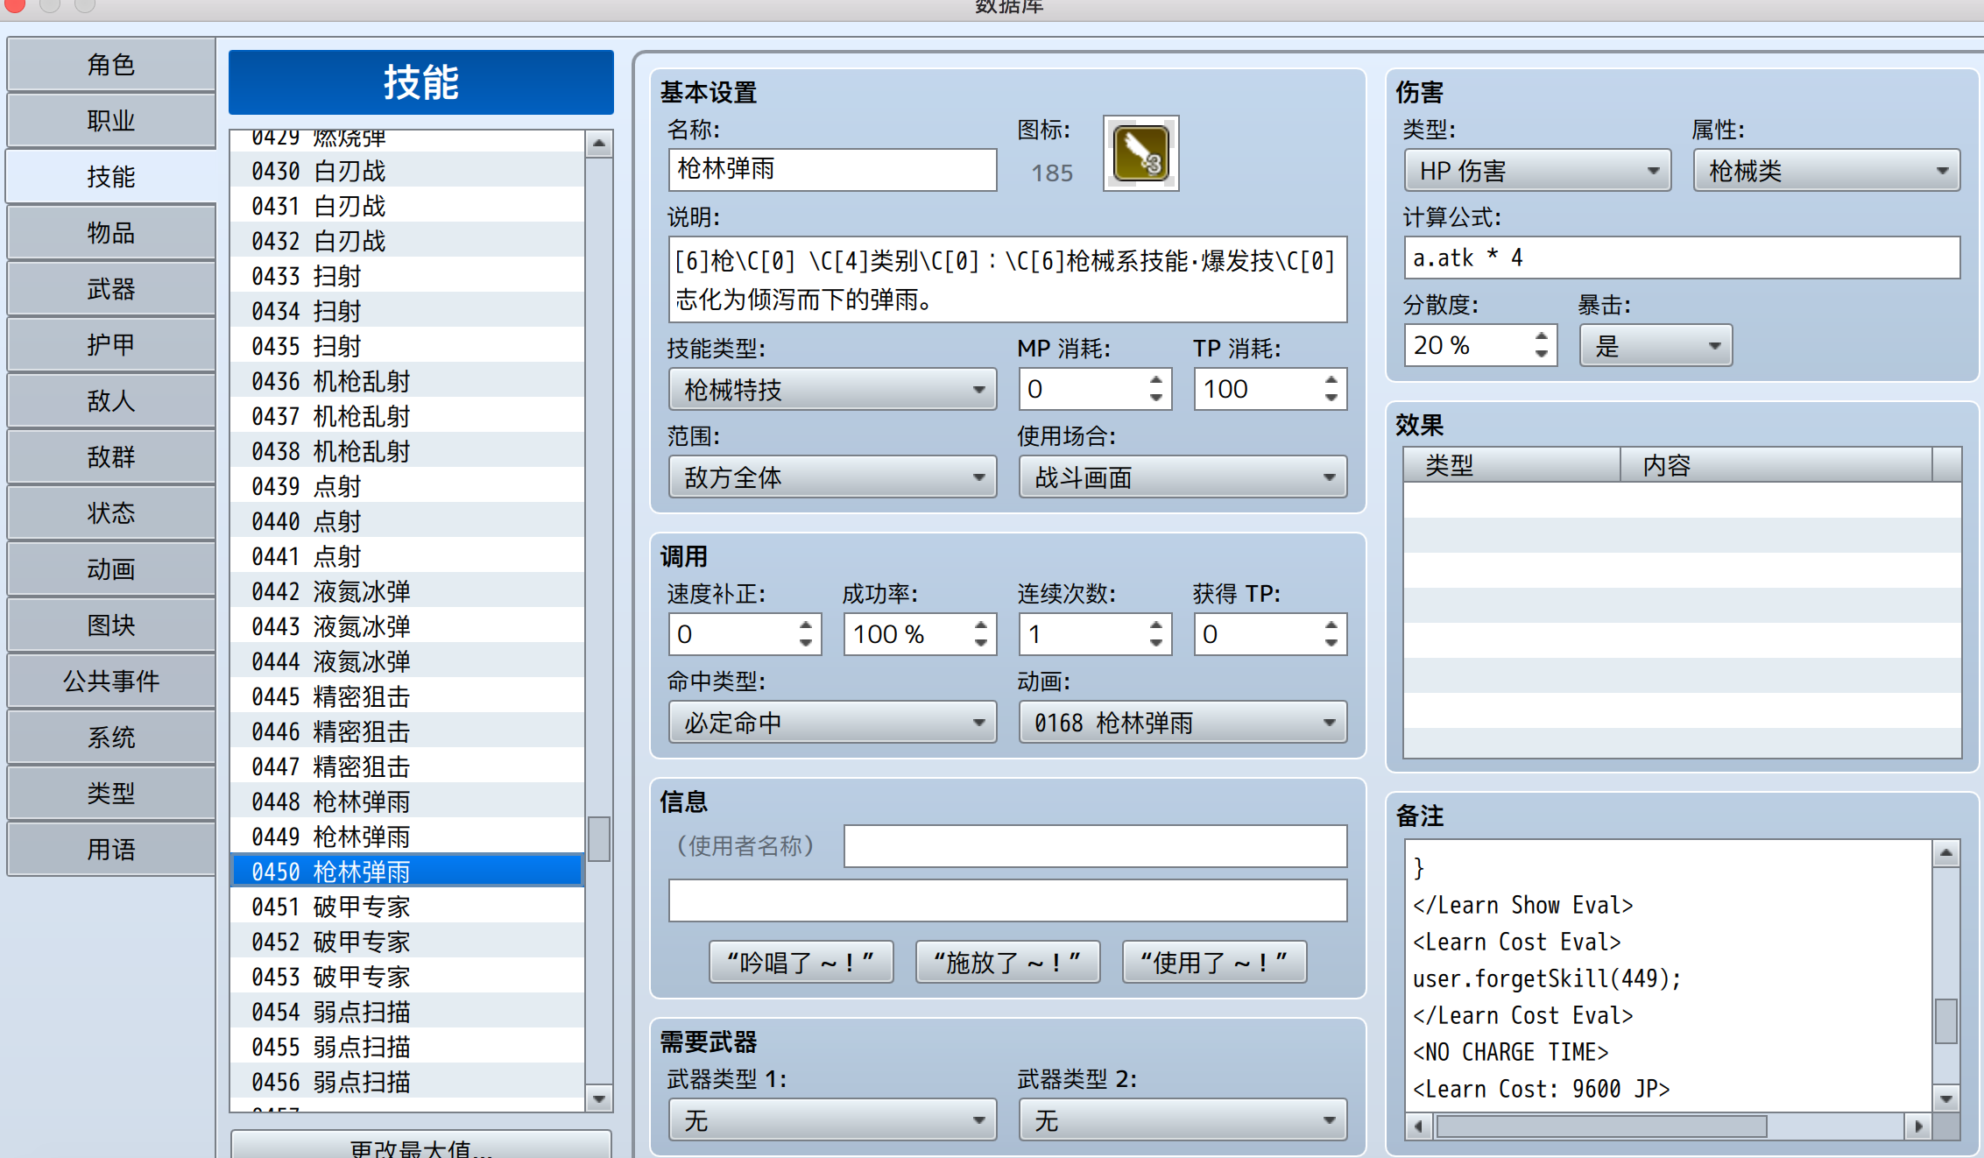The height and width of the screenshot is (1158, 1984).
Task: Open the 暴击 dropdown
Action: pos(1656,346)
